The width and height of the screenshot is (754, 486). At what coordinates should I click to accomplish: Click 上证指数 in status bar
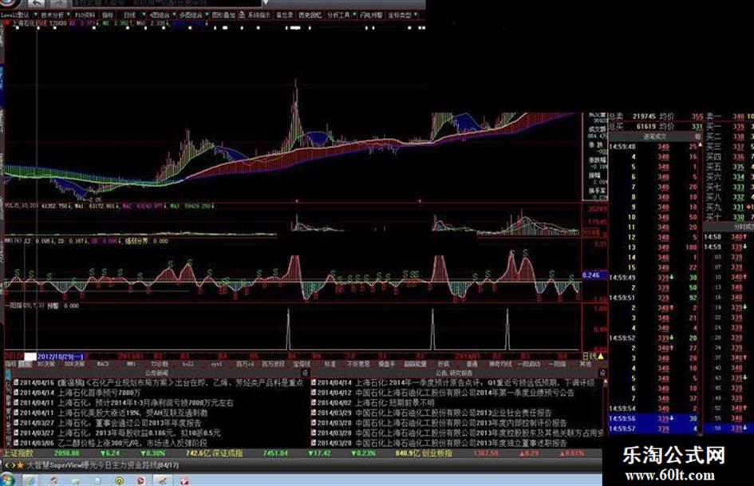click(18, 453)
